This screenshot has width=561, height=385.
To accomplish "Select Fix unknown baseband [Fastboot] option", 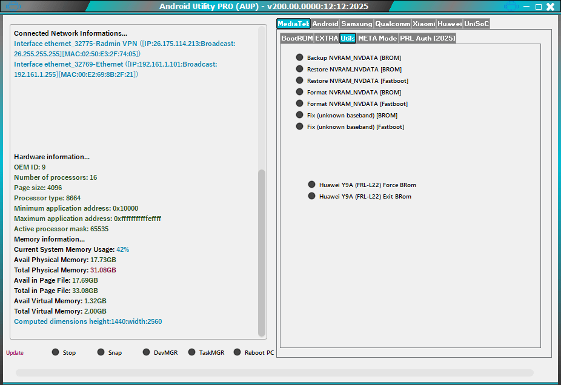I will point(299,127).
